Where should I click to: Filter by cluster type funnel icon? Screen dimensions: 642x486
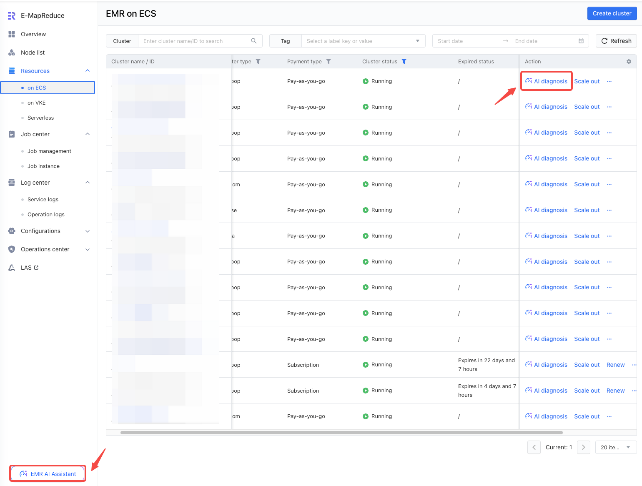pos(258,61)
